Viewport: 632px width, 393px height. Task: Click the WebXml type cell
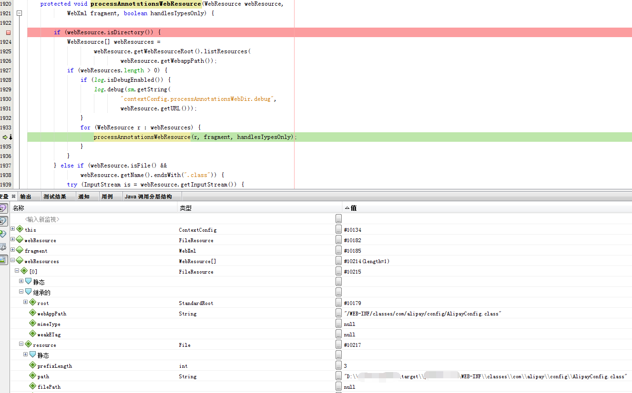pyautogui.click(x=187, y=251)
